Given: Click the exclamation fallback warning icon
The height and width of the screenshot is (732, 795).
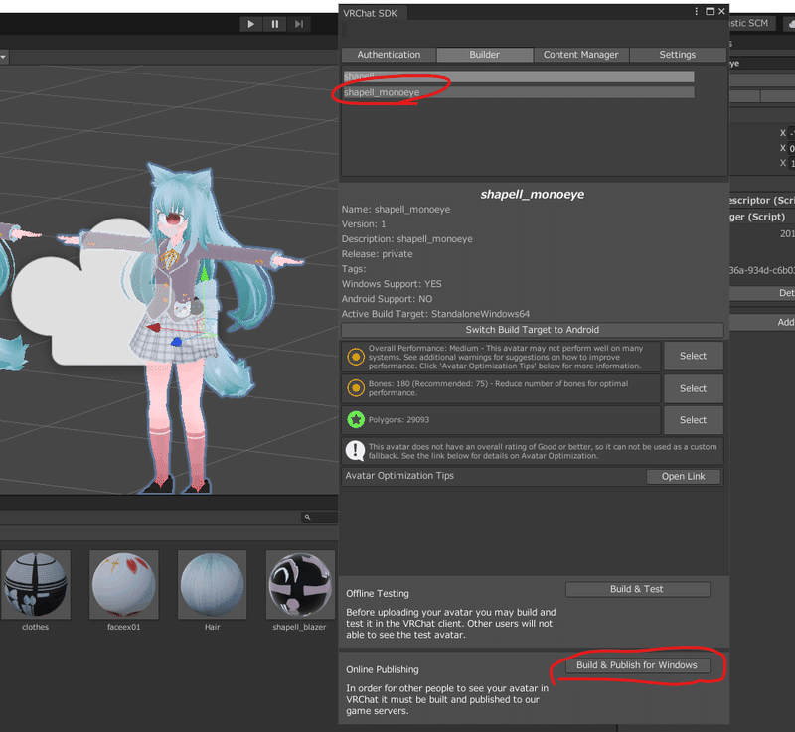Looking at the screenshot, I should coord(355,450).
